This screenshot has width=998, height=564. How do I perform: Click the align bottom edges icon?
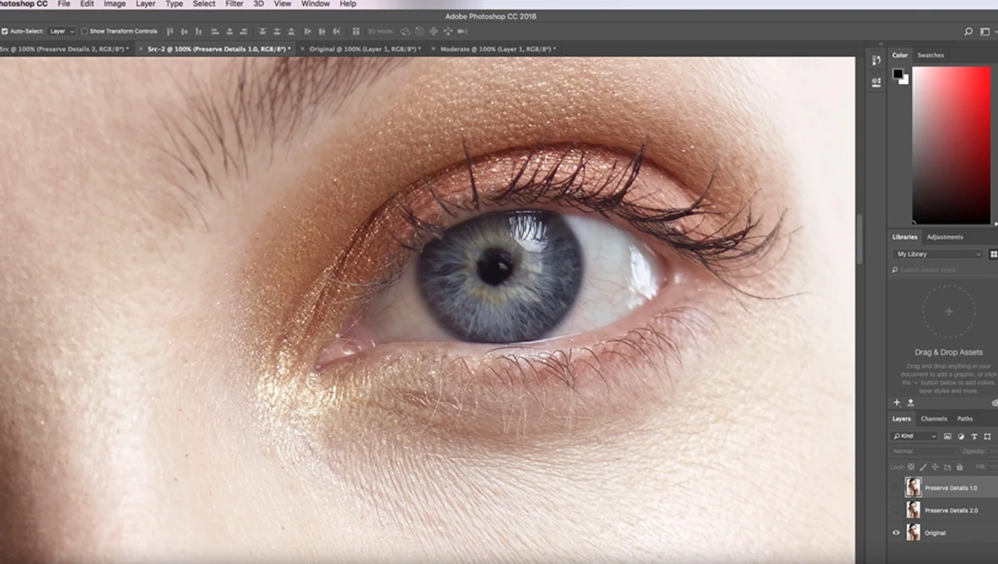(x=199, y=31)
